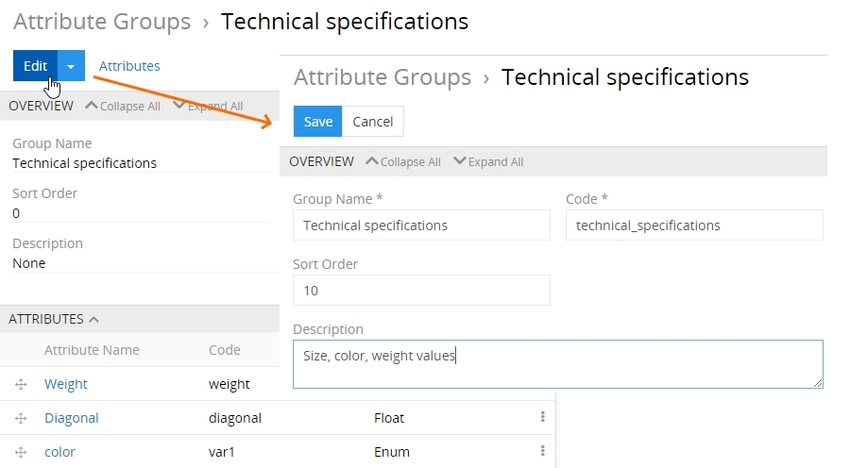Cancel the attribute group edit

point(373,122)
